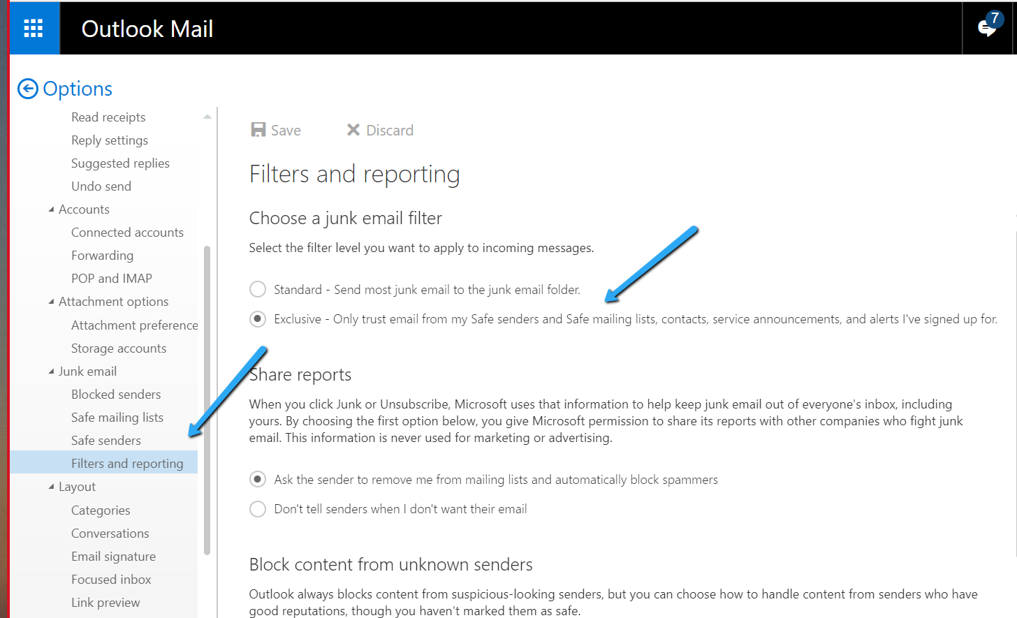The height and width of the screenshot is (618, 1017).
Task: Open Blocked senders settings
Action: point(116,395)
